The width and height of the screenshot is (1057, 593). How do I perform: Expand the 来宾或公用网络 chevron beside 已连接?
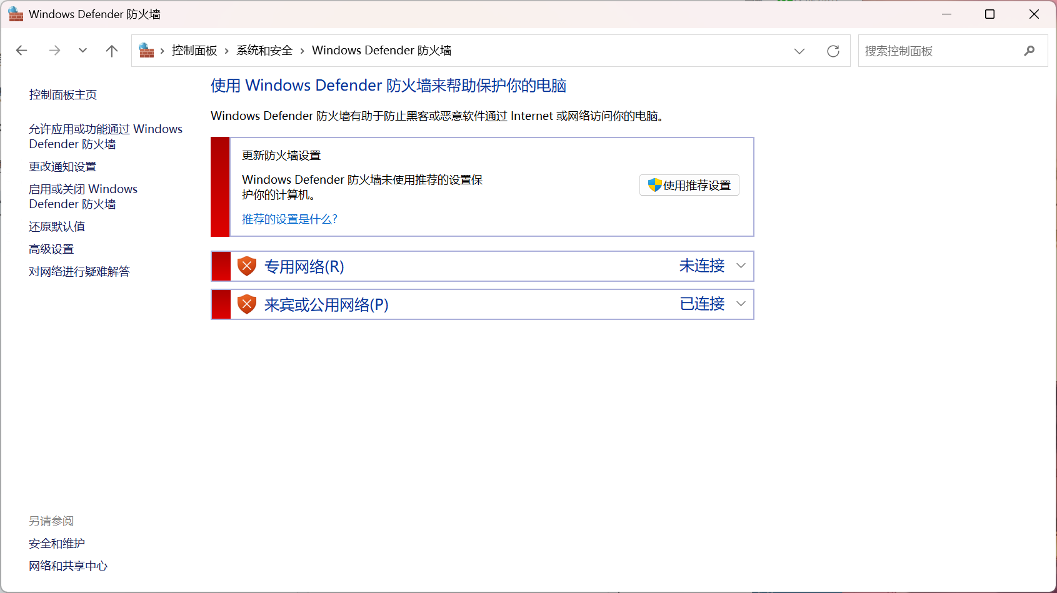741,304
